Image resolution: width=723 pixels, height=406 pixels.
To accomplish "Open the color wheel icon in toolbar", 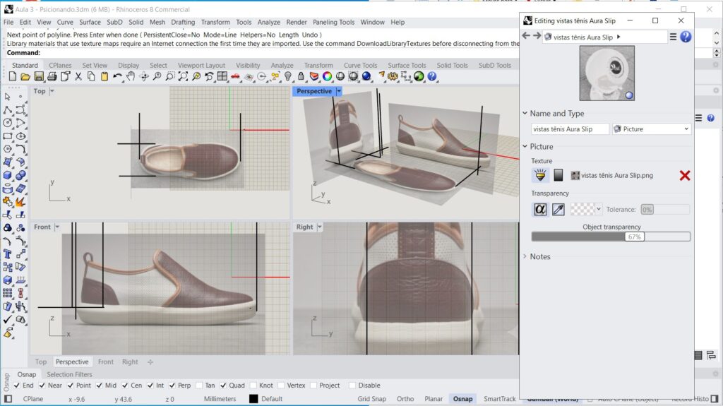I will click(327, 76).
